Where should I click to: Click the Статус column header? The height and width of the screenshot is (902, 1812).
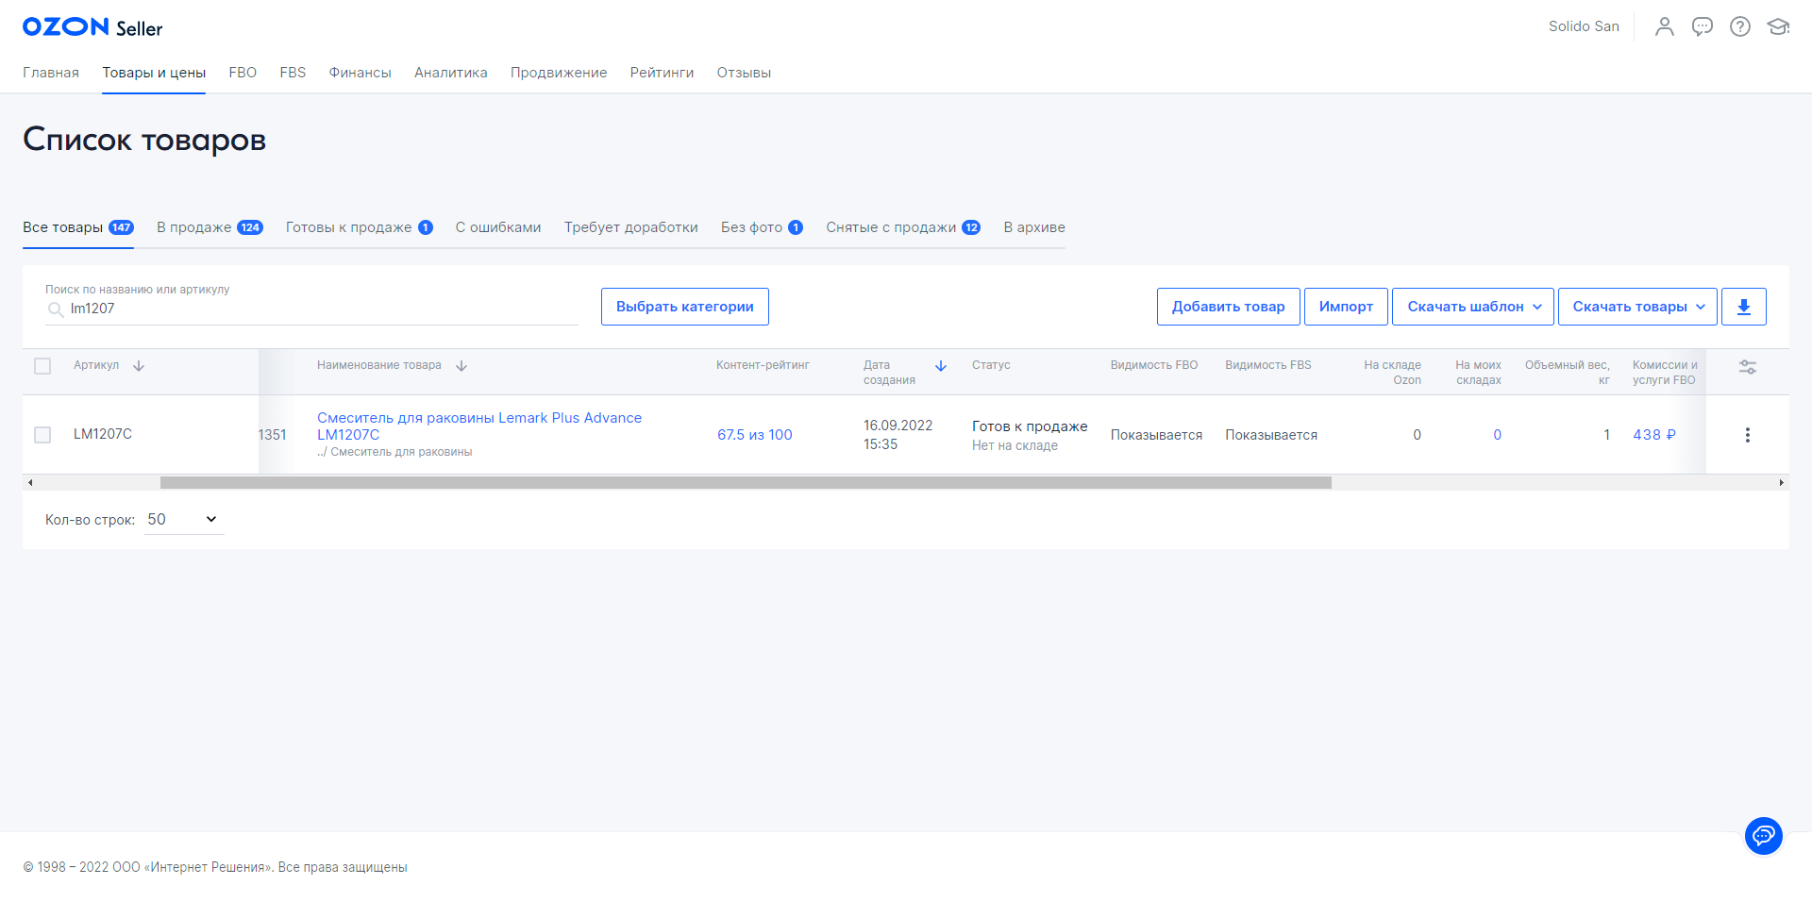point(991,365)
